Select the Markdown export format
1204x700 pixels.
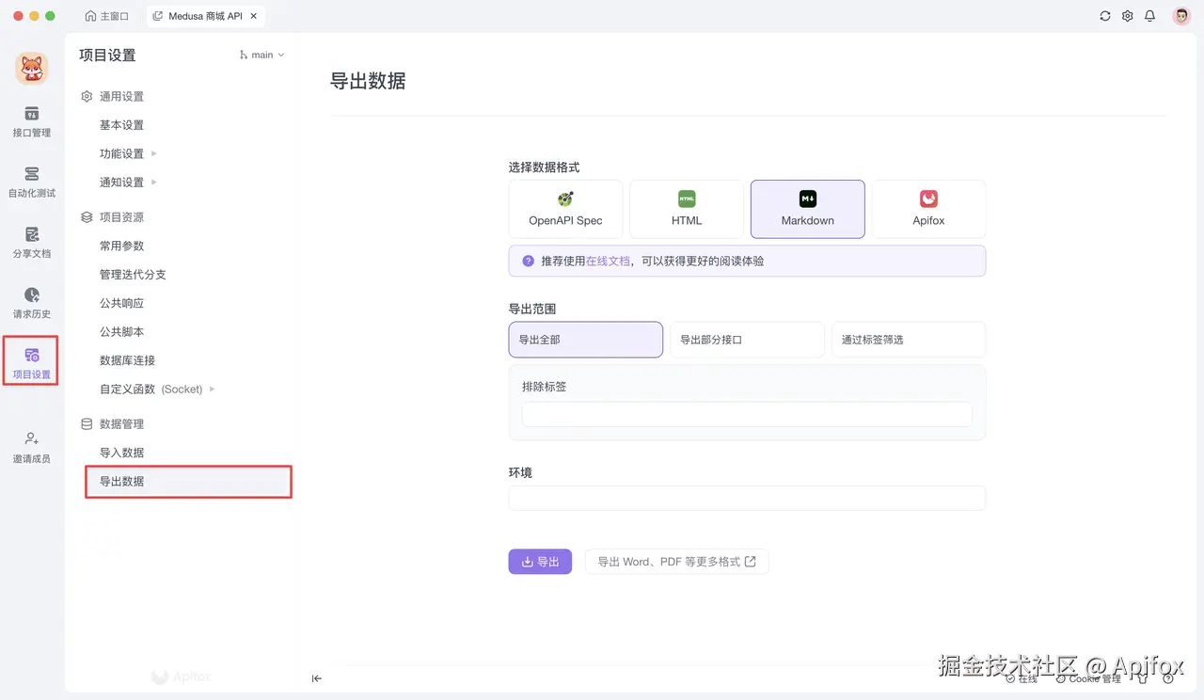(807, 209)
